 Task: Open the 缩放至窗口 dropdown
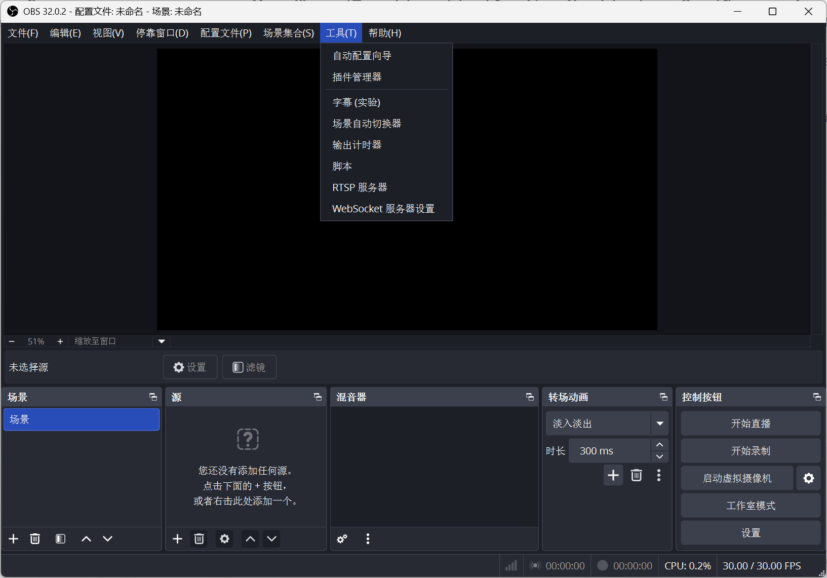(x=161, y=341)
